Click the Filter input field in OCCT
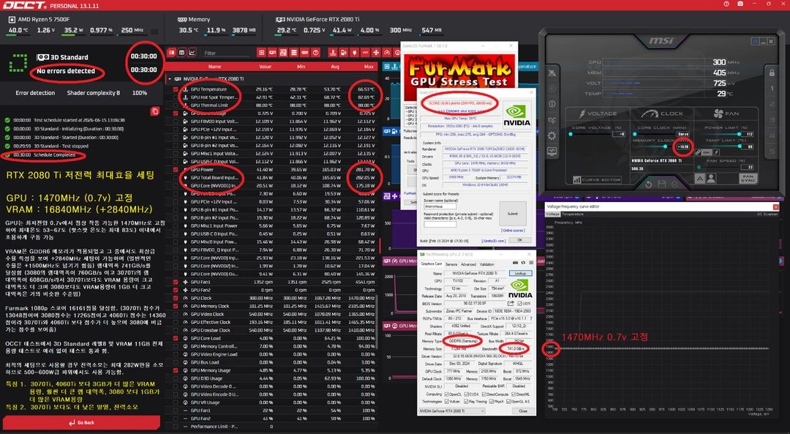The height and width of the screenshot is (434, 790). click(227, 53)
